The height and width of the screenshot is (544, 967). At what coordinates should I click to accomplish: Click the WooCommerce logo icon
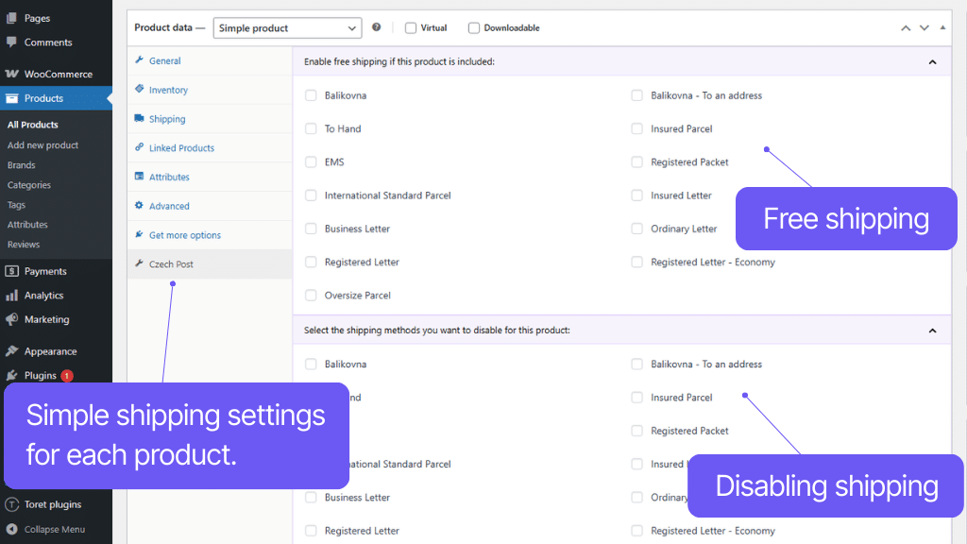(11, 74)
